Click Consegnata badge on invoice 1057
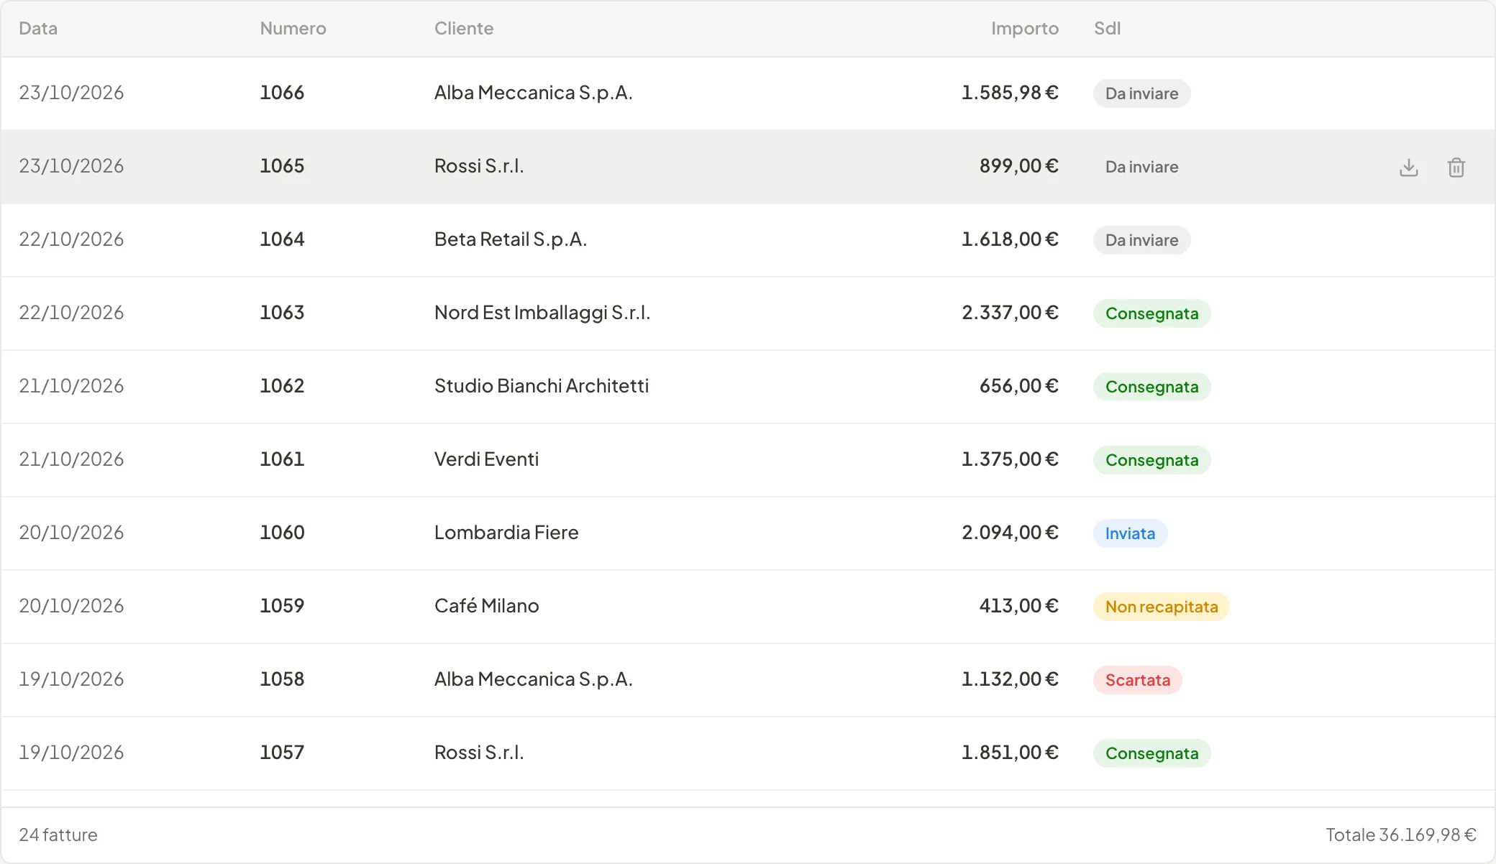Image resolution: width=1496 pixels, height=864 pixels. [1152, 753]
